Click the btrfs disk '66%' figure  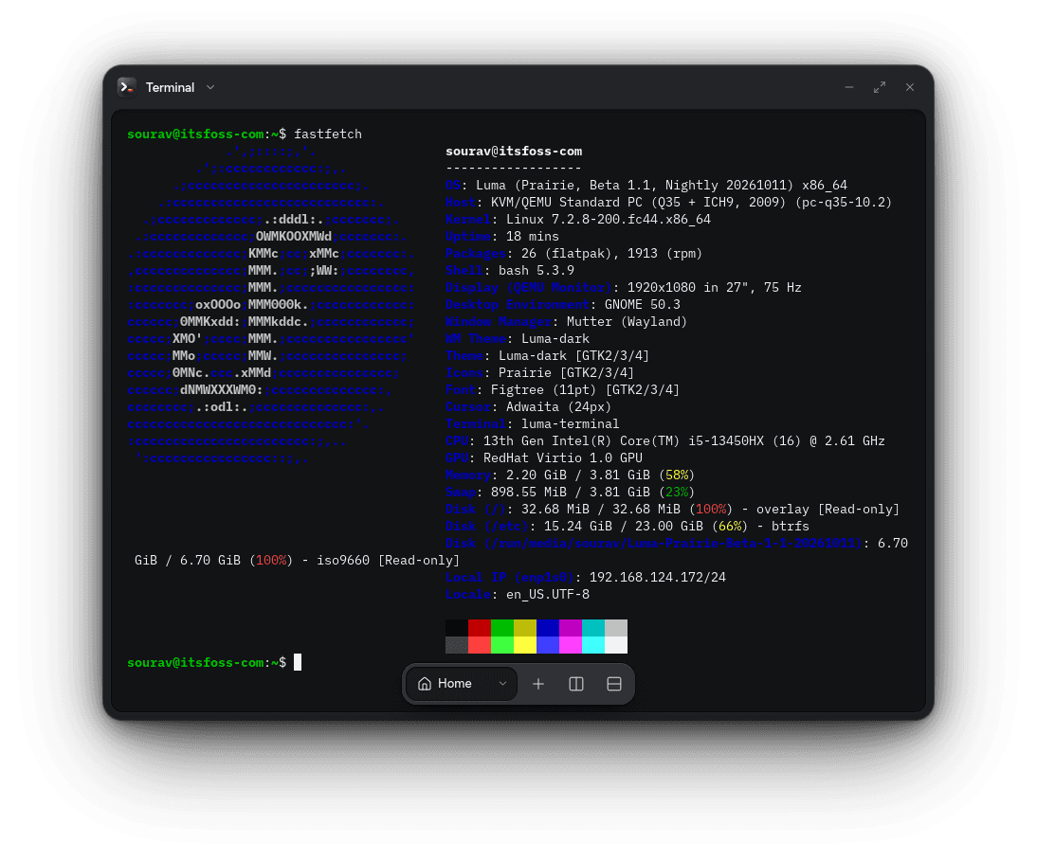730,527
